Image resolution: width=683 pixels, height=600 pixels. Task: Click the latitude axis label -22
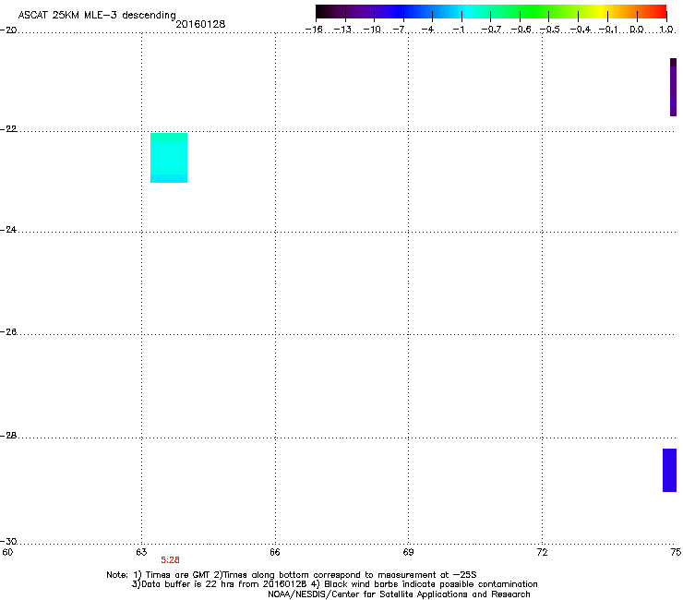[8, 129]
